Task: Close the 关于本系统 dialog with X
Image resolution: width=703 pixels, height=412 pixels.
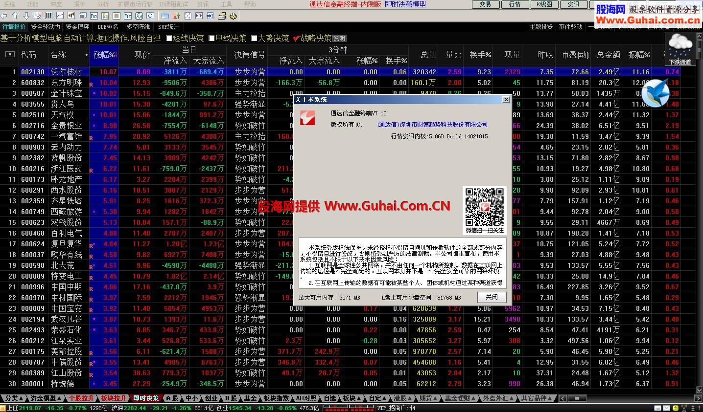Action: coord(506,100)
